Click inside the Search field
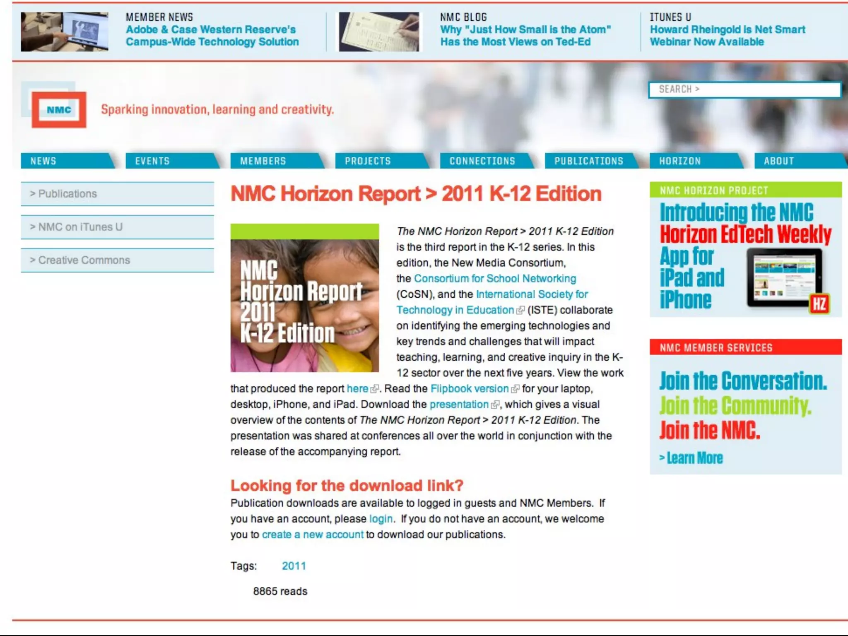The image size is (848, 636). [x=744, y=89]
